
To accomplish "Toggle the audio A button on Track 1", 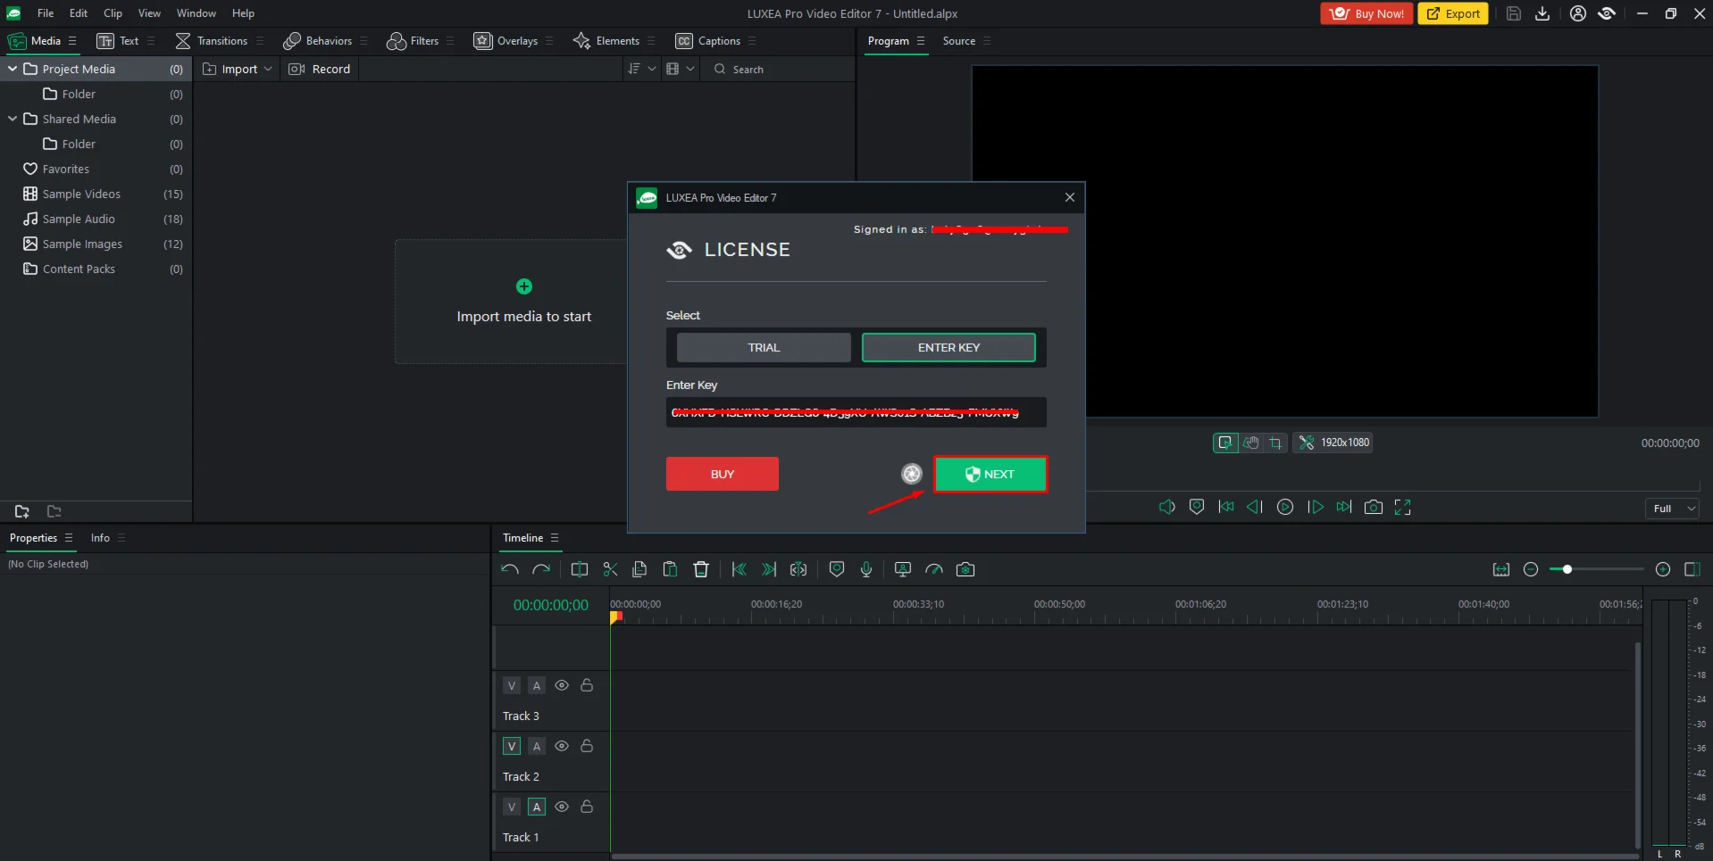I will coord(537,807).
